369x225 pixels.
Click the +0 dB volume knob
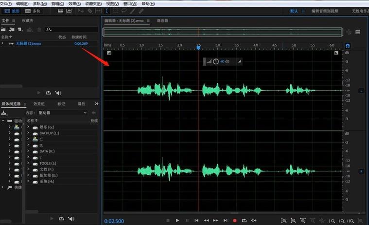coord(216,61)
